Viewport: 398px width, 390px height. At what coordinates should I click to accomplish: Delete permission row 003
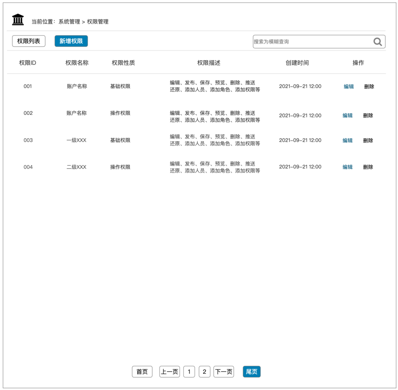click(368, 141)
